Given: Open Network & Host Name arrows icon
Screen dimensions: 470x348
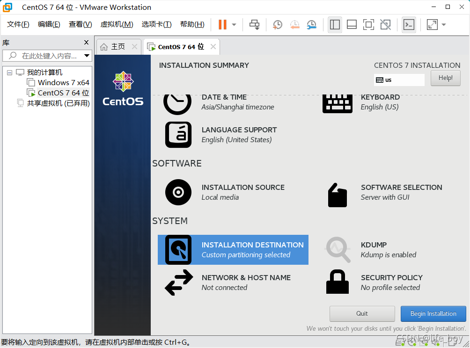Looking at the screenshot, I should coord(179,283).
